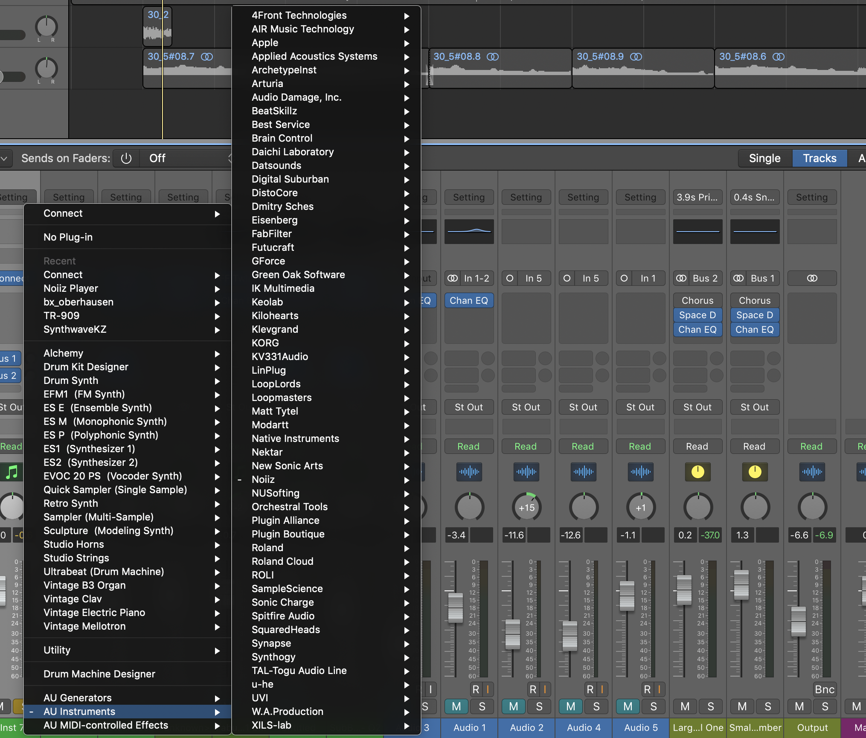This screenshot has height=738, width=866.
Task: Switch mixer to Single view
Action: click(x=765, y=159)
